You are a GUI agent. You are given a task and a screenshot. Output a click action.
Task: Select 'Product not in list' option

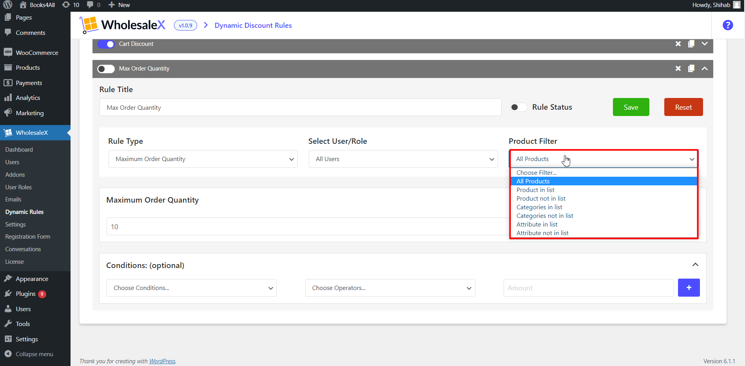click(x=604, y=198)
